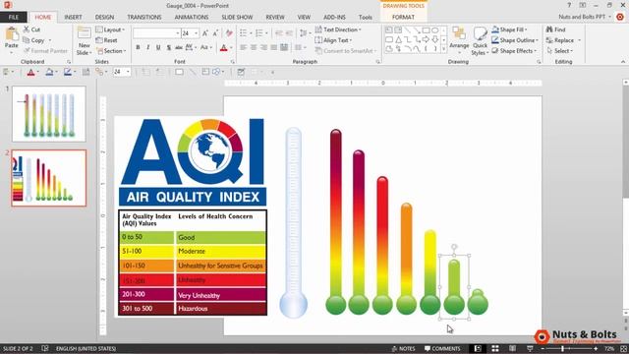This screenshot has width=629, height=354.
Task: Open the Shape Fill dropdown
Action: 509,29
